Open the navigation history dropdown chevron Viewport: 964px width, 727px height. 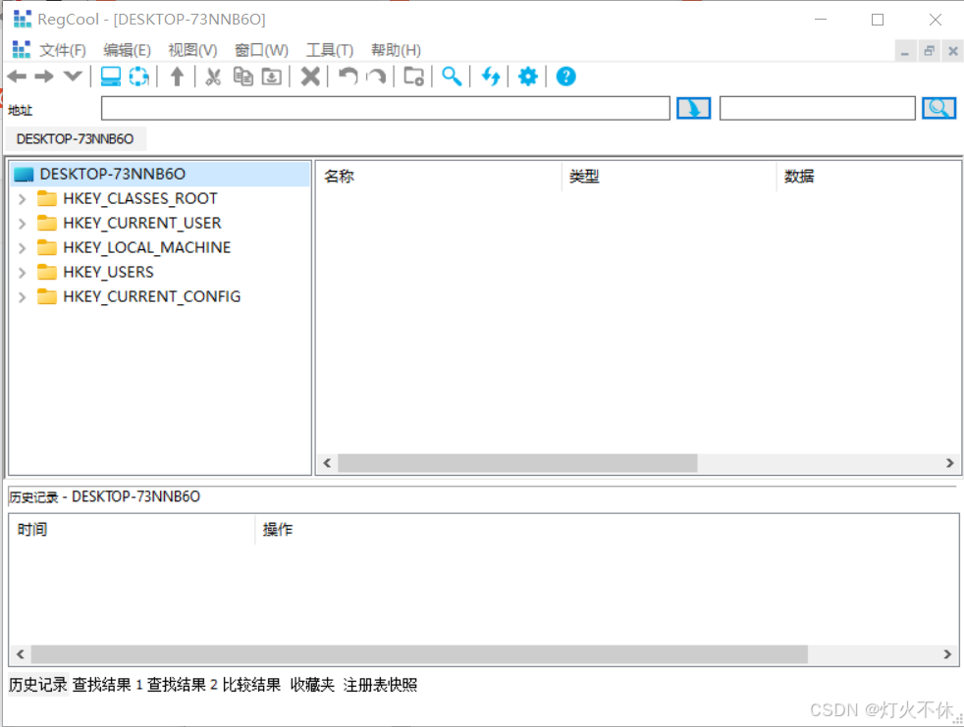pyautogui.click(x=73, y=77)
